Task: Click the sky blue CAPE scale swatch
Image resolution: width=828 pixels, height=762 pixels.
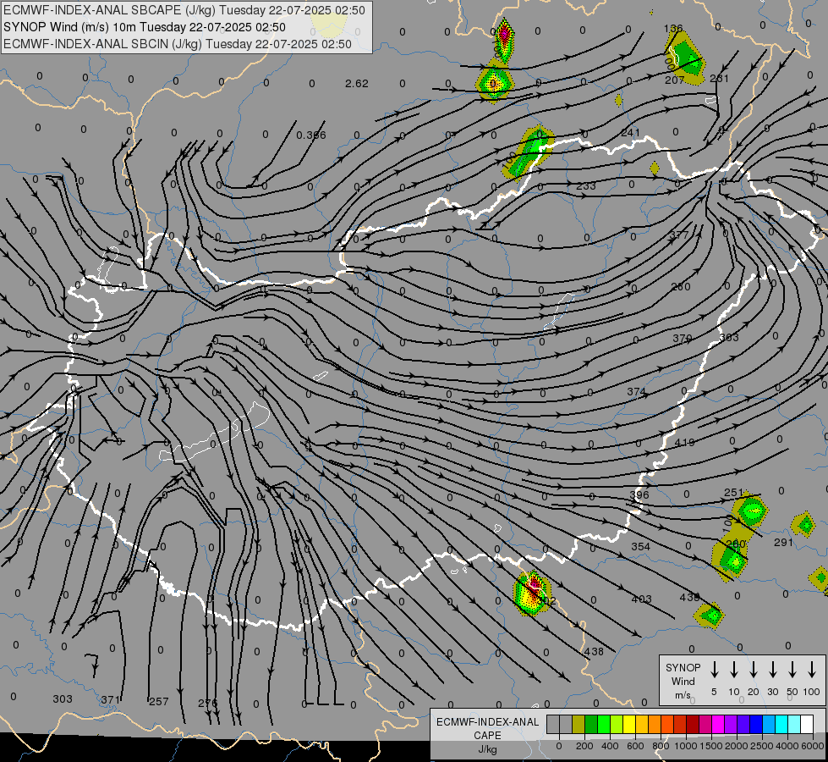Action: tap(768, 725)
